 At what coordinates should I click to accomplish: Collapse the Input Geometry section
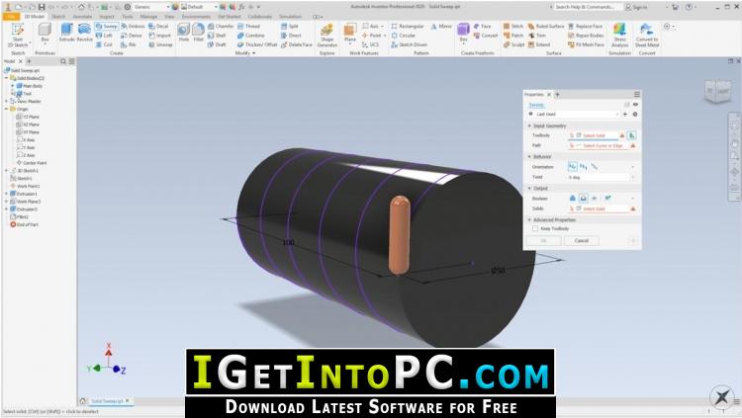[529, 126]
